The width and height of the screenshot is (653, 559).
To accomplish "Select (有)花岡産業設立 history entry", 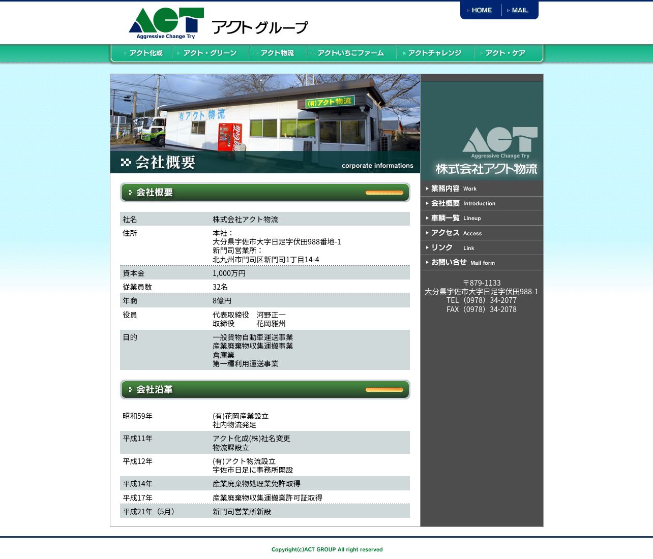I will tap(241, 416).
